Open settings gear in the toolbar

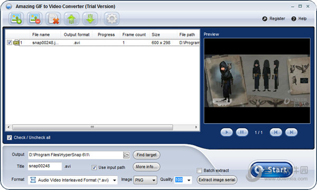pos(111,18)
